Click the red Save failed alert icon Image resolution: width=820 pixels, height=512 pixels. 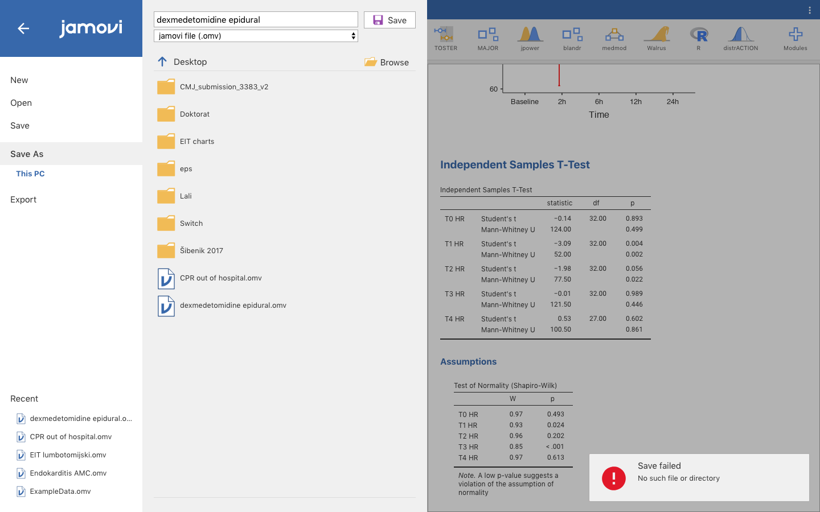614,478
